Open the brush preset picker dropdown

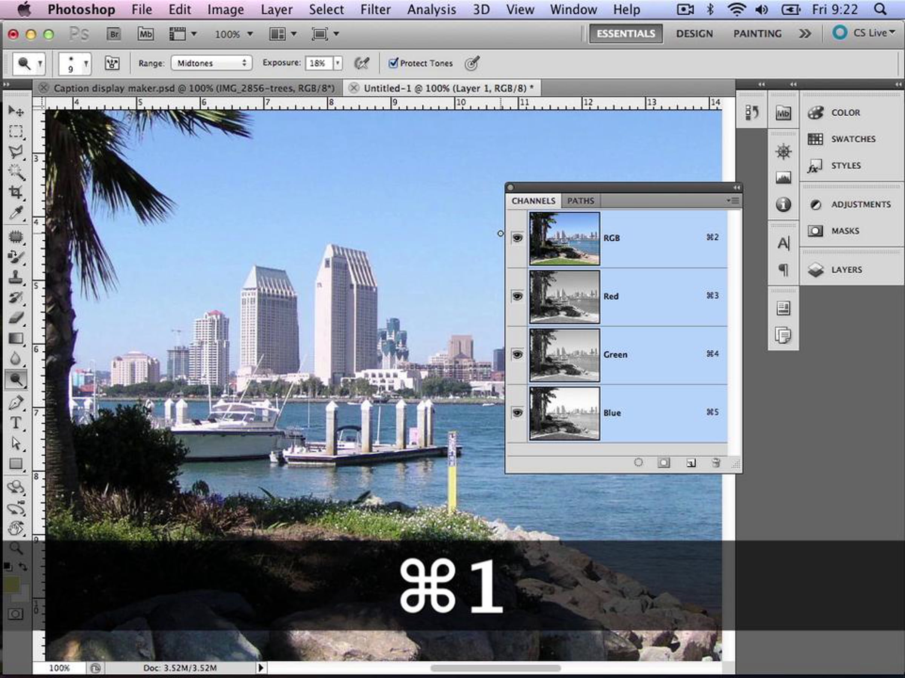coord(86,63)
